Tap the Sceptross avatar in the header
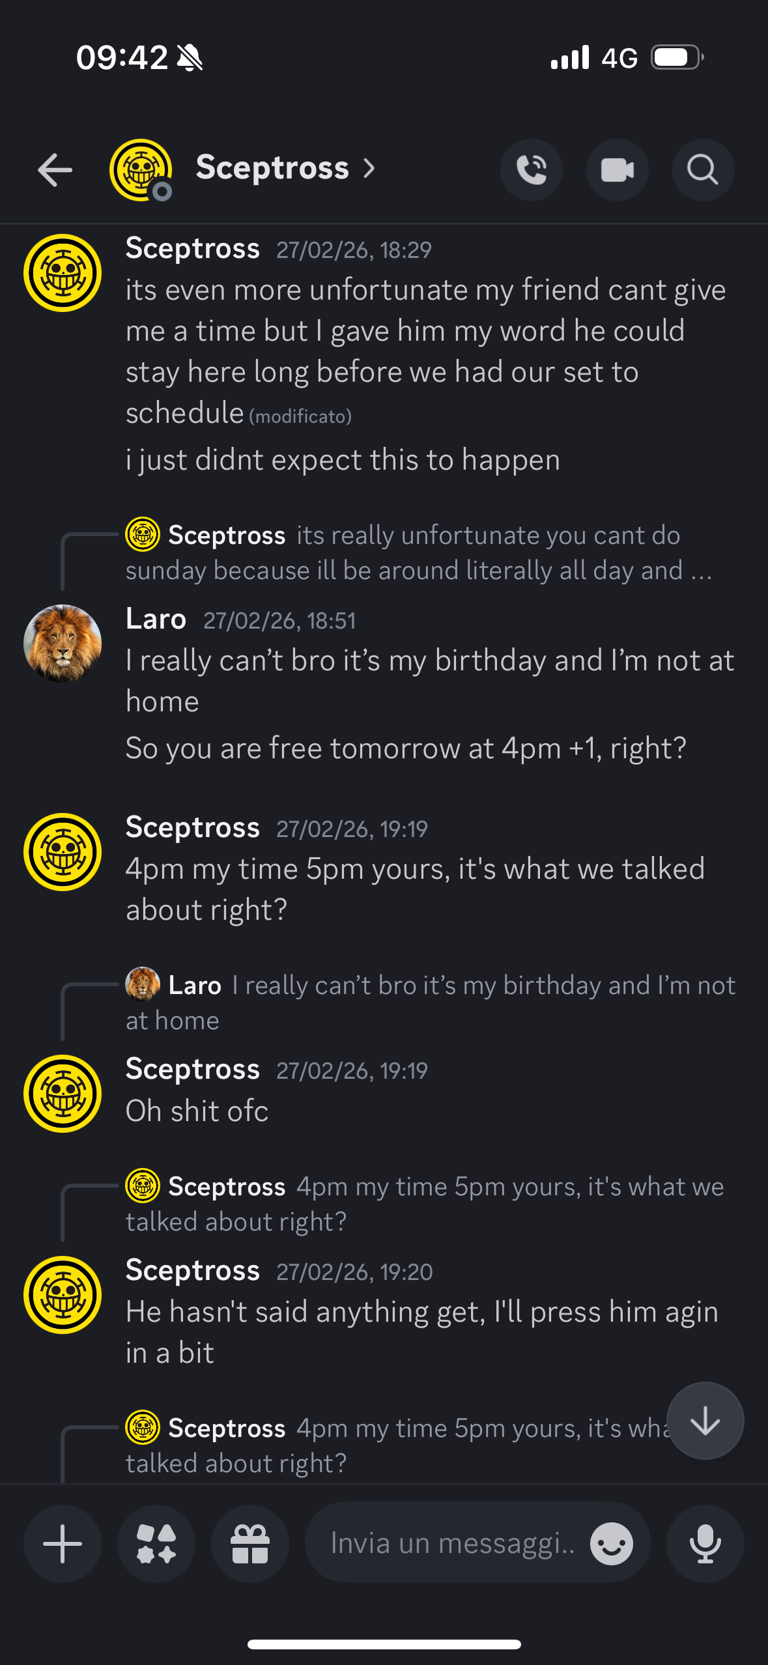 [141, 170]
